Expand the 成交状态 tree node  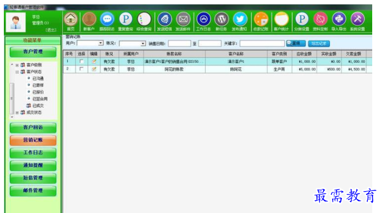17,113
